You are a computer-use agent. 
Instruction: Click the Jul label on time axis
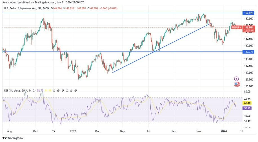click(x=148, y=131)
